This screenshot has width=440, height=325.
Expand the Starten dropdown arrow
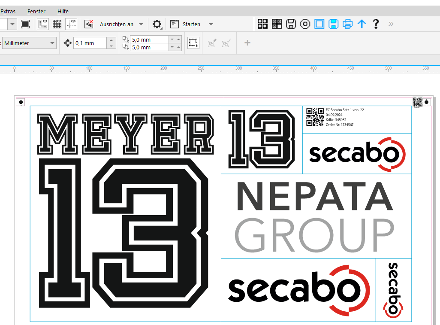pyautogui.click(x=211, y=24)
